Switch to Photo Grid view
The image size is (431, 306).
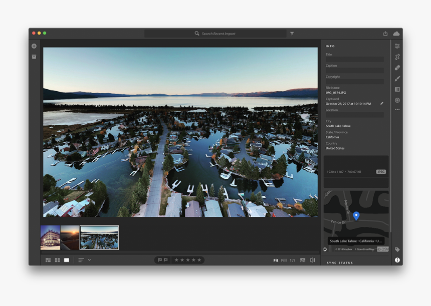click(x=48, y=260)
